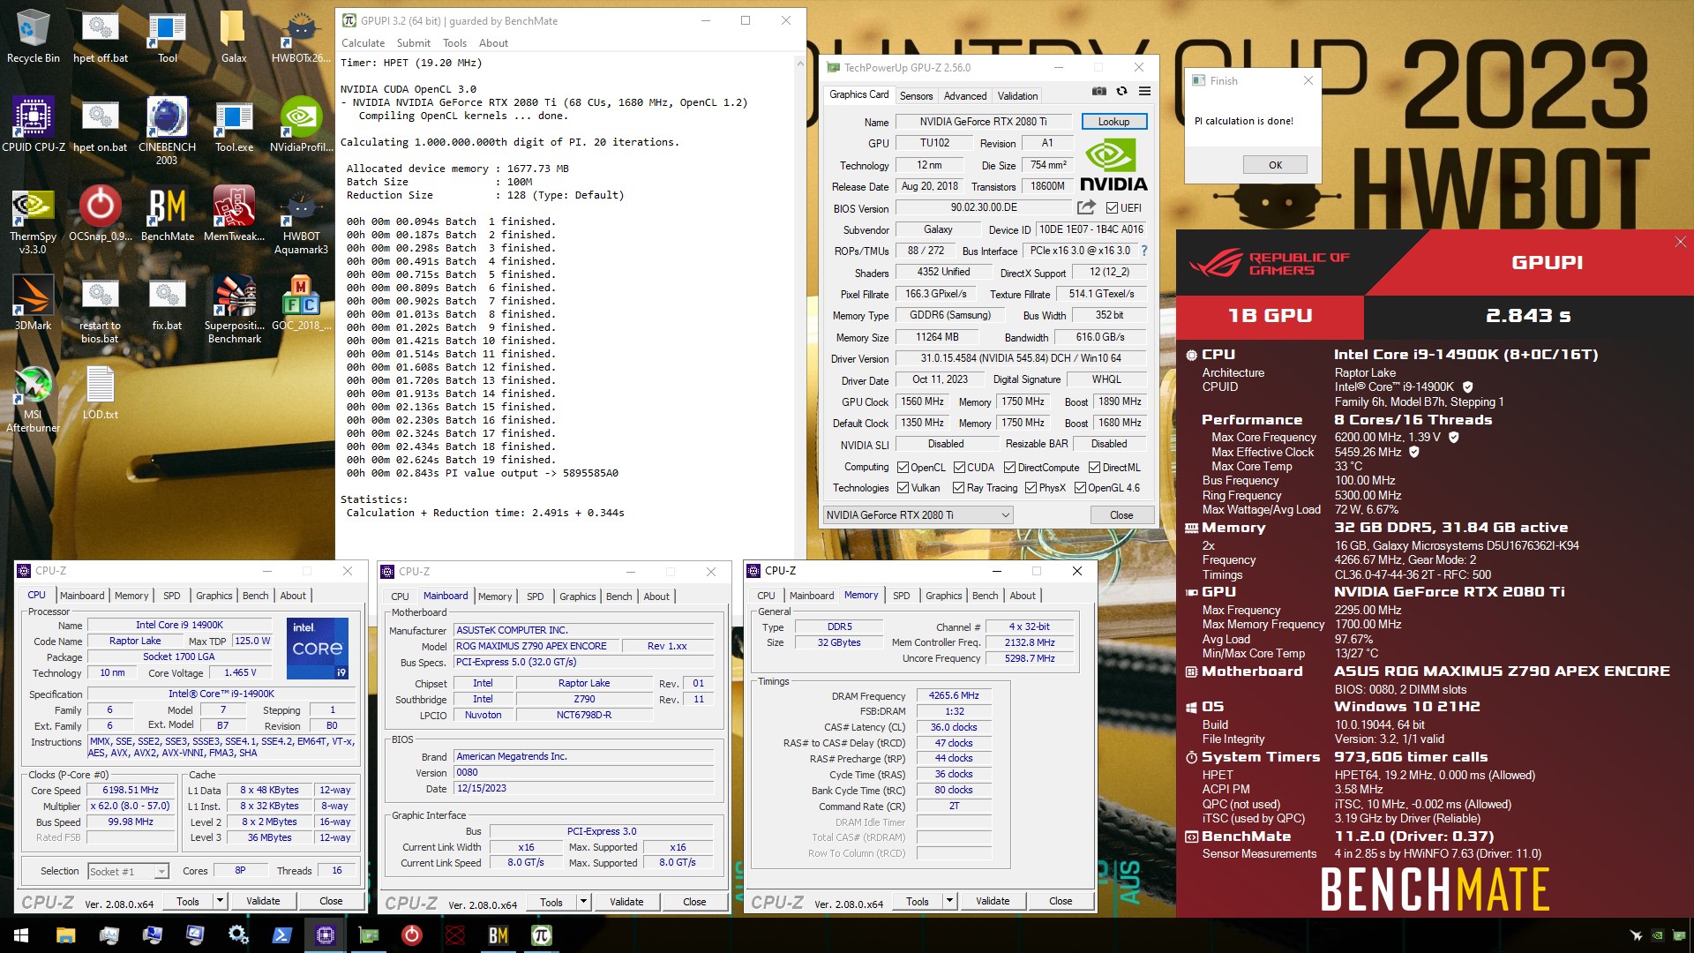Open File Explorer from taskbar
Screen dimensions: 1694x953
[x=65, y=935]
